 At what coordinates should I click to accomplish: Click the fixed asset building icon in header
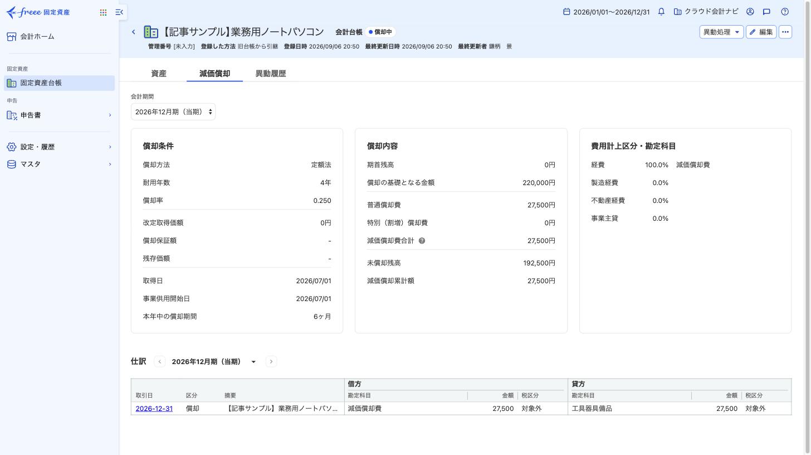coord(151,32)
